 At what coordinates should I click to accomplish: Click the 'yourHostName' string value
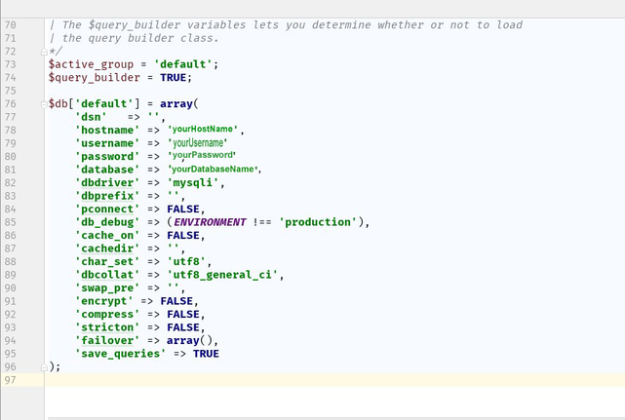(x=204, y=130)
